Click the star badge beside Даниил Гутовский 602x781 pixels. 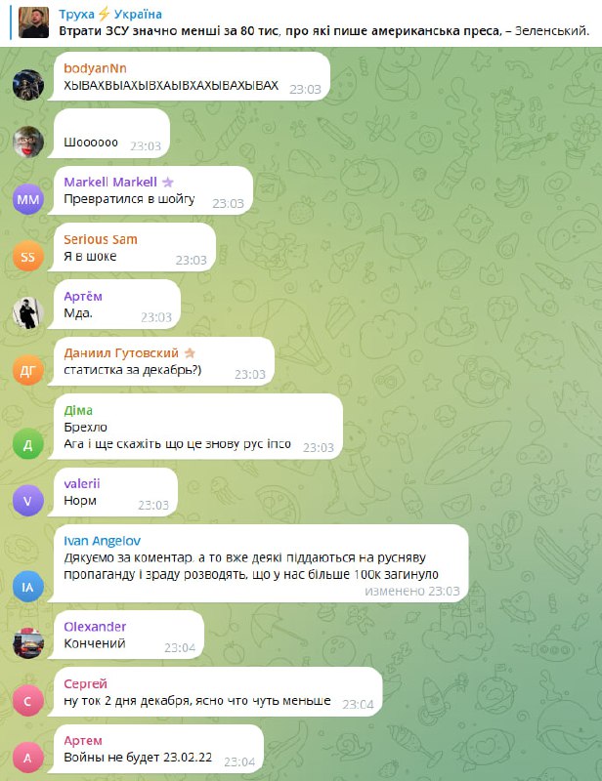click(190, 353)
